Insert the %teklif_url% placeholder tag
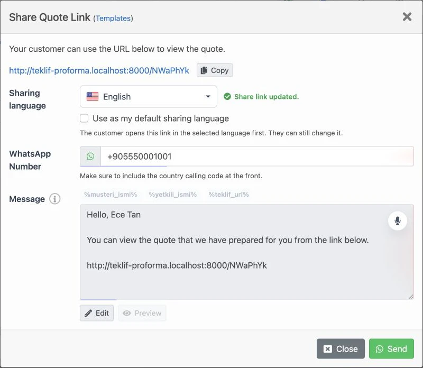The height and width of the screenshot is (368, 423). (x=228, y=195)
